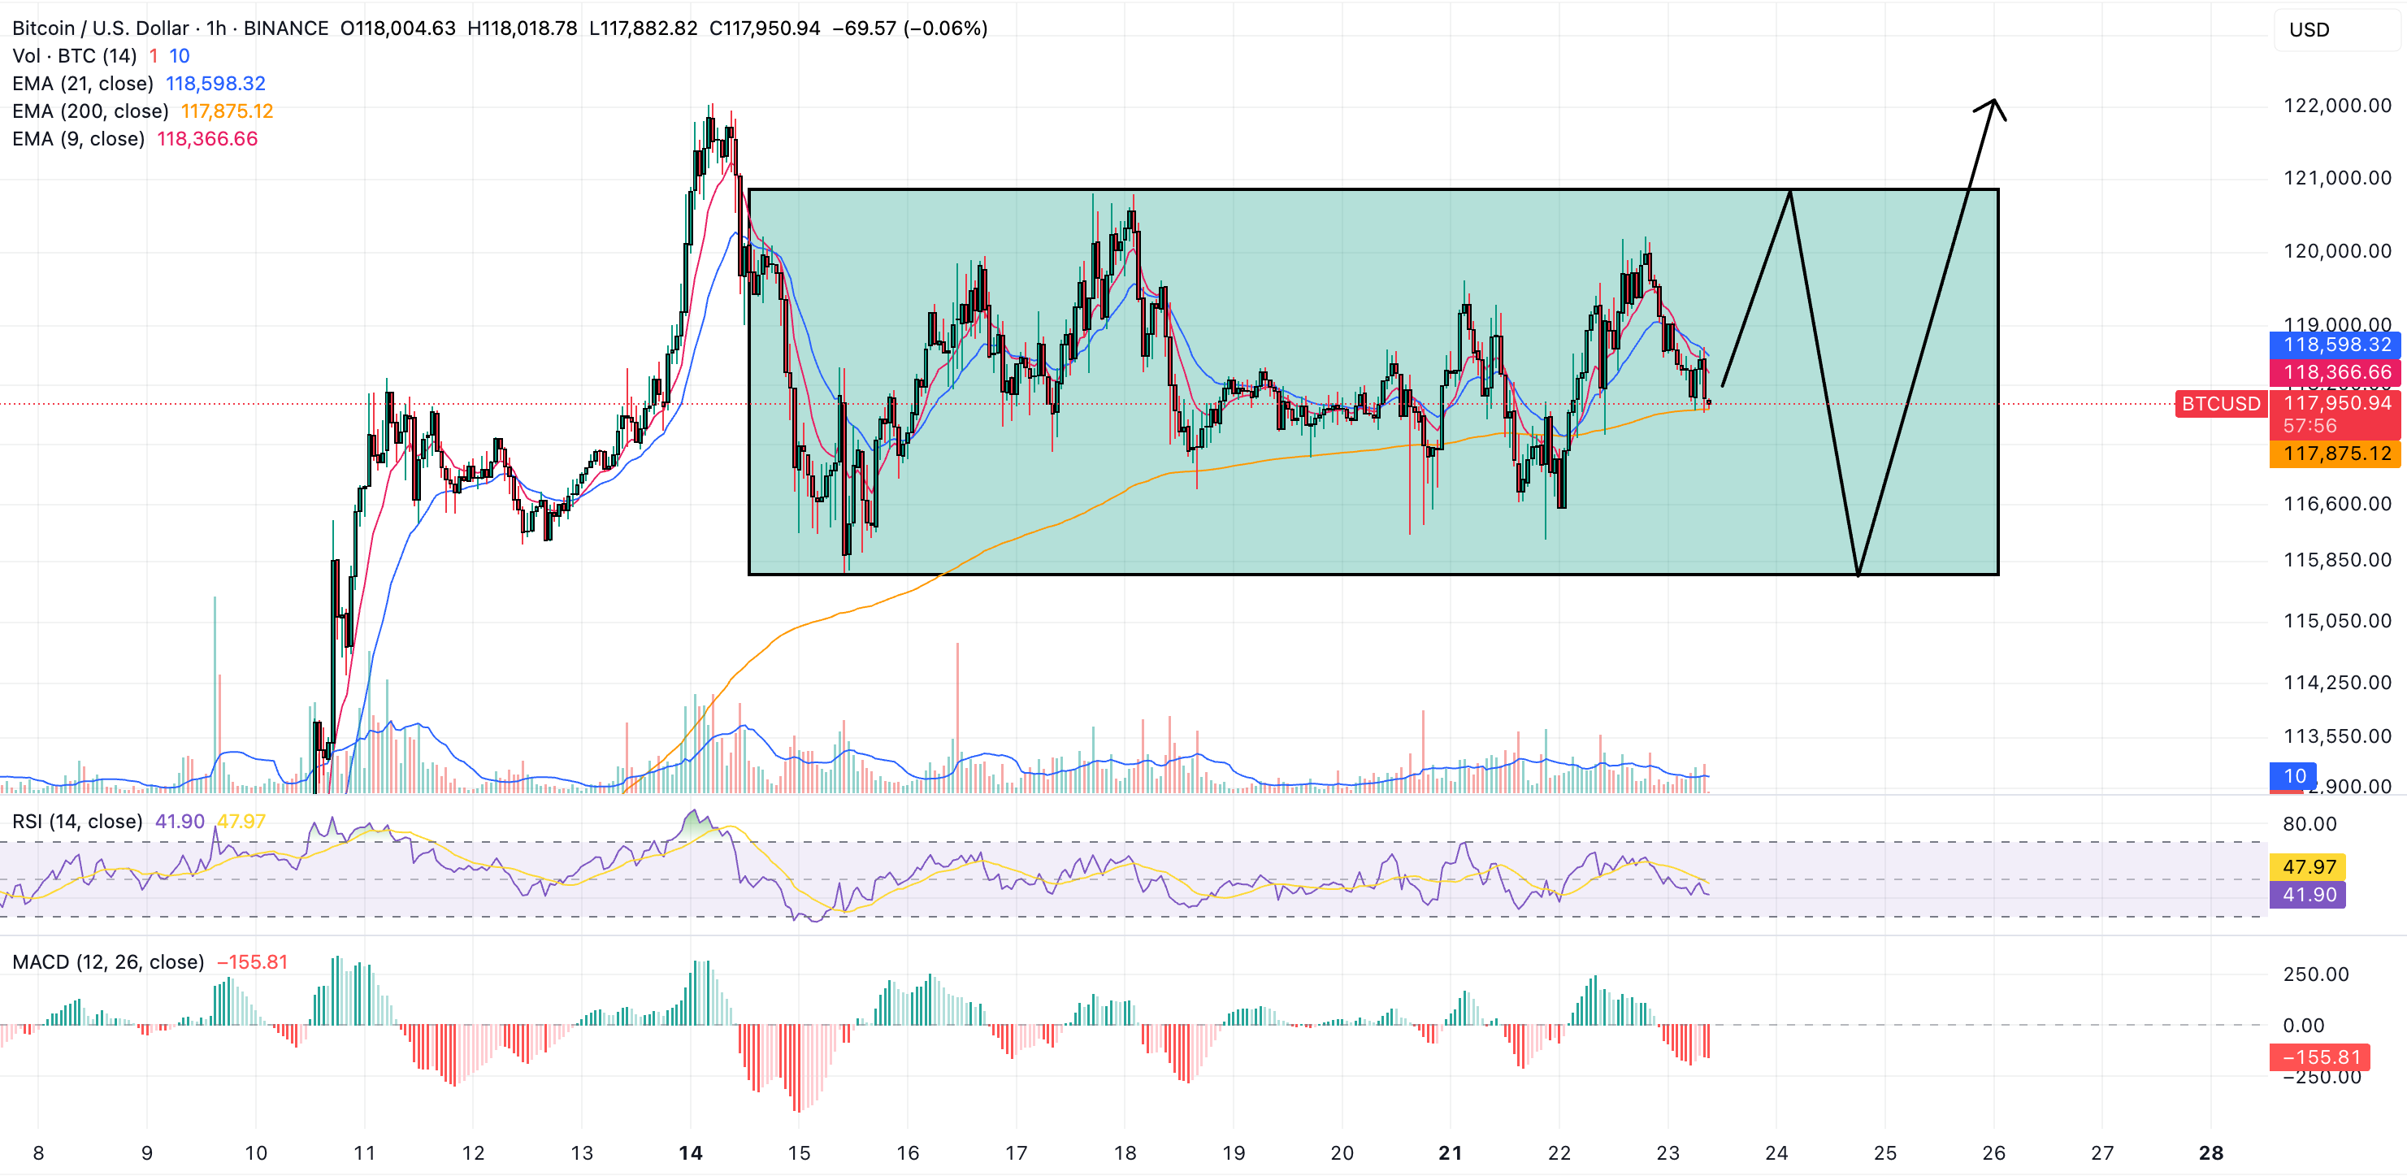Click the 122,000.00 price axis label

(2337, 106)
